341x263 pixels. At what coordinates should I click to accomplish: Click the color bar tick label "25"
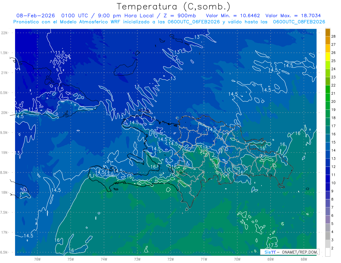334,61
